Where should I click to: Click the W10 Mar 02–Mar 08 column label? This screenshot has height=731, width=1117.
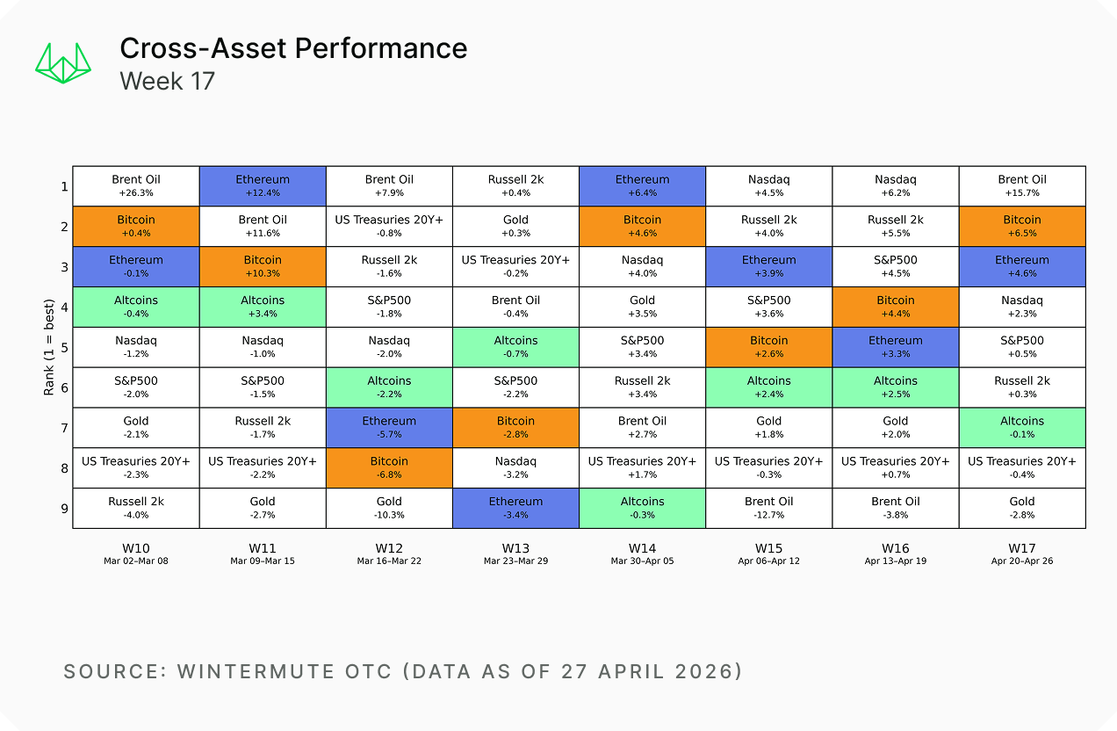click(x=136, y=553)
